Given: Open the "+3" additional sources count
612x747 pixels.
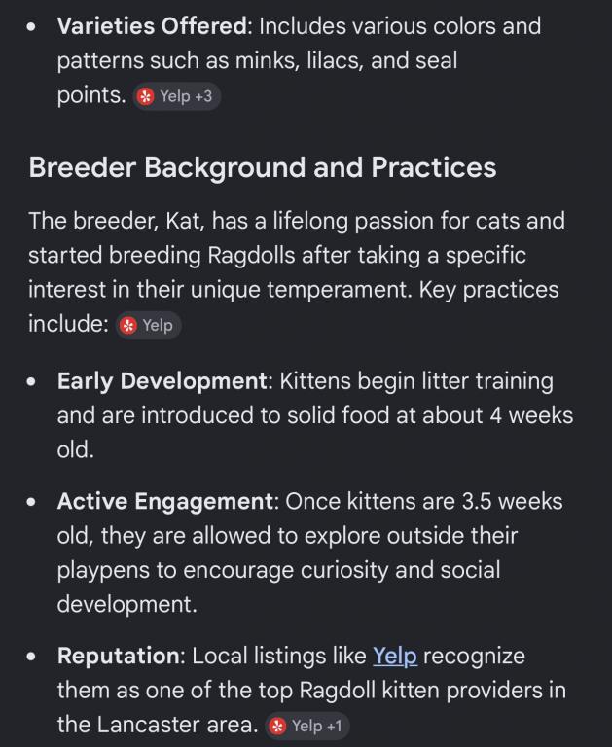Looking at the screenshot, I should (203, 97).
